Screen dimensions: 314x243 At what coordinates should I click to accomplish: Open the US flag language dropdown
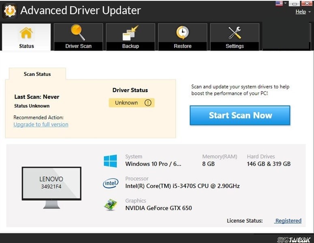[x=282, y=4]
